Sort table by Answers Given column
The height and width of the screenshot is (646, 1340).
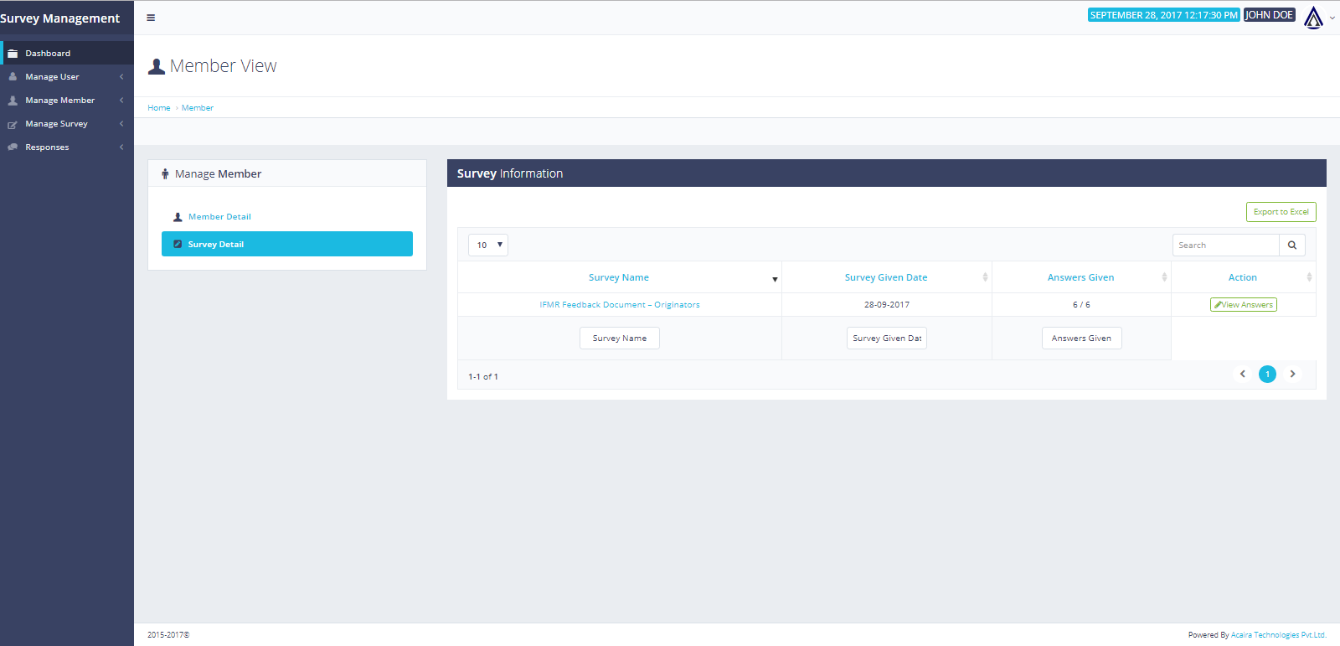tap(1080, 277)
